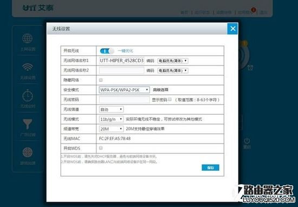Click the 退出 logout item in top navigation
Screen dimensions: 298x207
(x=263, y=12)
